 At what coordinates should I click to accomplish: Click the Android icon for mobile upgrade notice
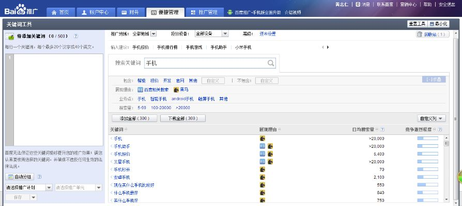pyautogui.click(x=230, y=12)
